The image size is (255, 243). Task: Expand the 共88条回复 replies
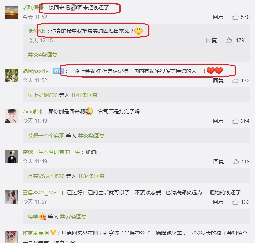[91, 135]
